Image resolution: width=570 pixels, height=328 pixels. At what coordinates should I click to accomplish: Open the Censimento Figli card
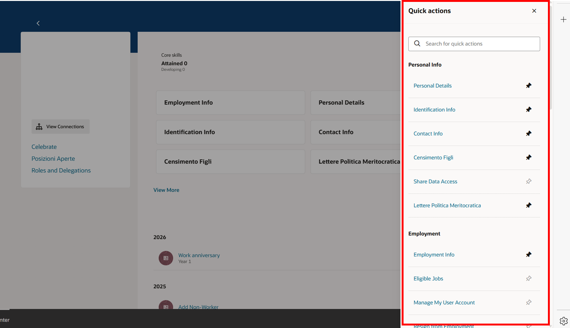point(230,162)
